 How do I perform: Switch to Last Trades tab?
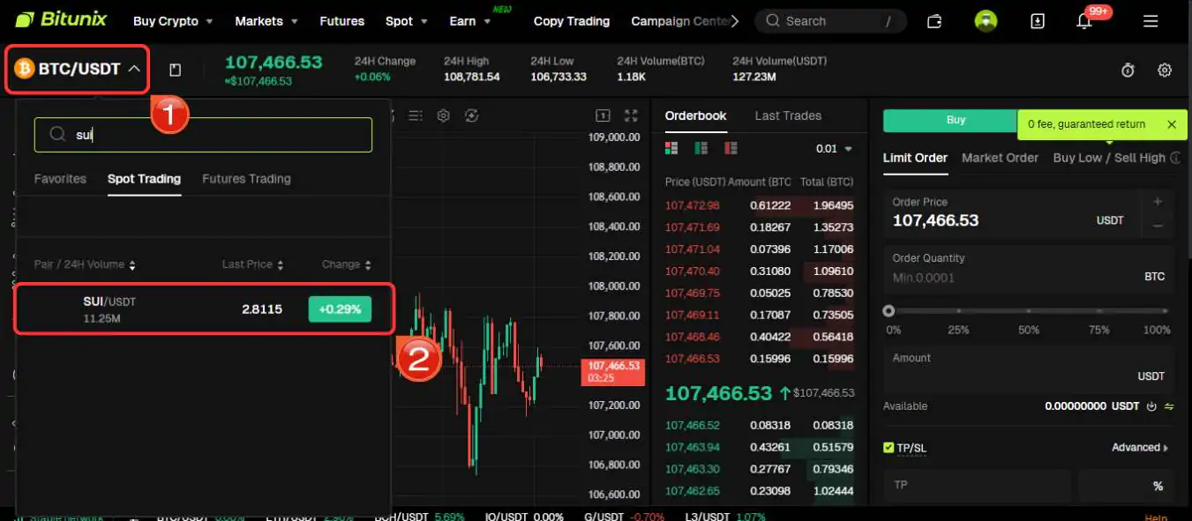788,115
